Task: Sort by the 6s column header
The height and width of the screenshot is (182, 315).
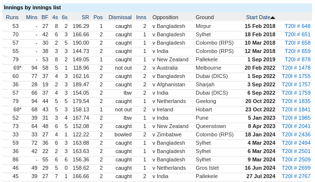Action: click(65, 18)
